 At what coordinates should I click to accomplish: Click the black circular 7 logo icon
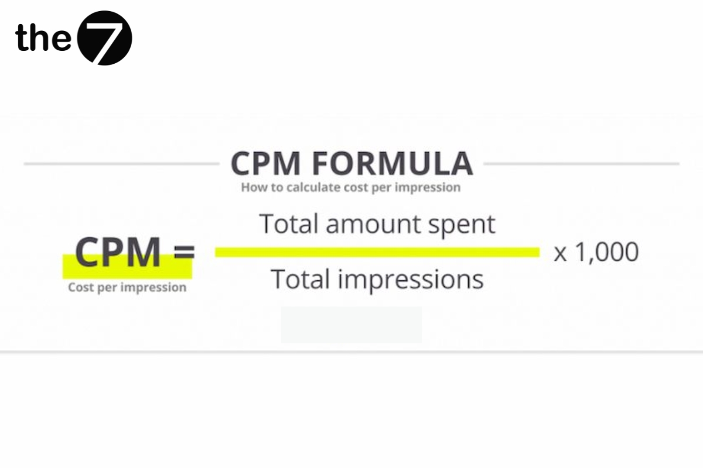pyautogui.click(x=105, y=37)
